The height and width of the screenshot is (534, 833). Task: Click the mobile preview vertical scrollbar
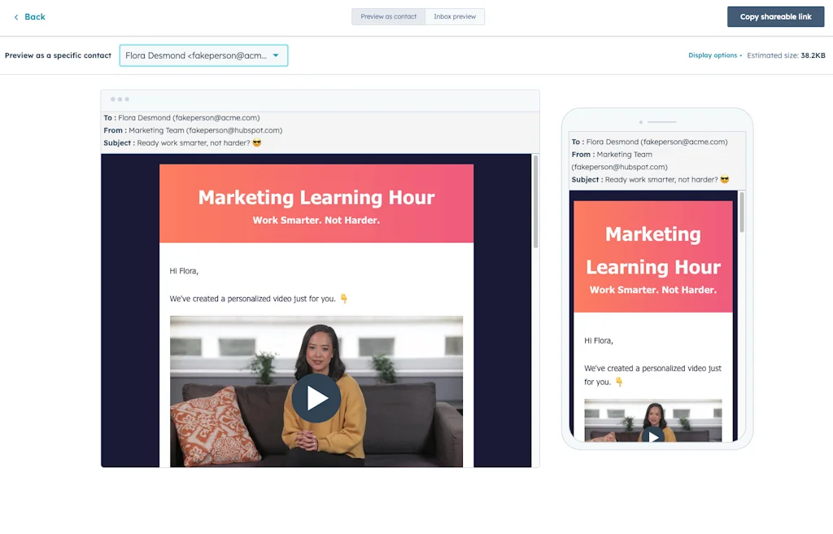742,212
